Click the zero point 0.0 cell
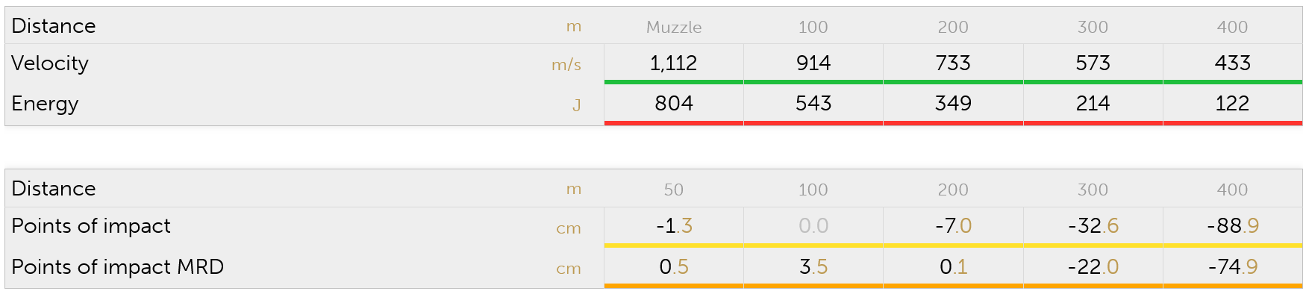The width and height of the screenshot is (1306, 291). tap(813, 226)
